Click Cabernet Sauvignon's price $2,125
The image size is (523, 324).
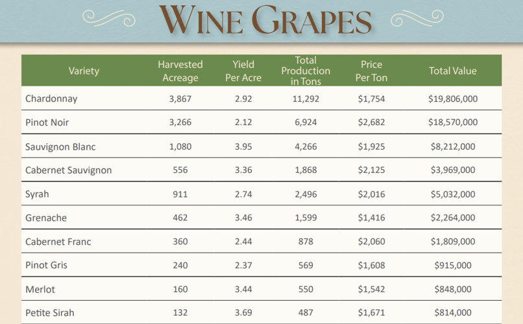[x=371, y=170]
